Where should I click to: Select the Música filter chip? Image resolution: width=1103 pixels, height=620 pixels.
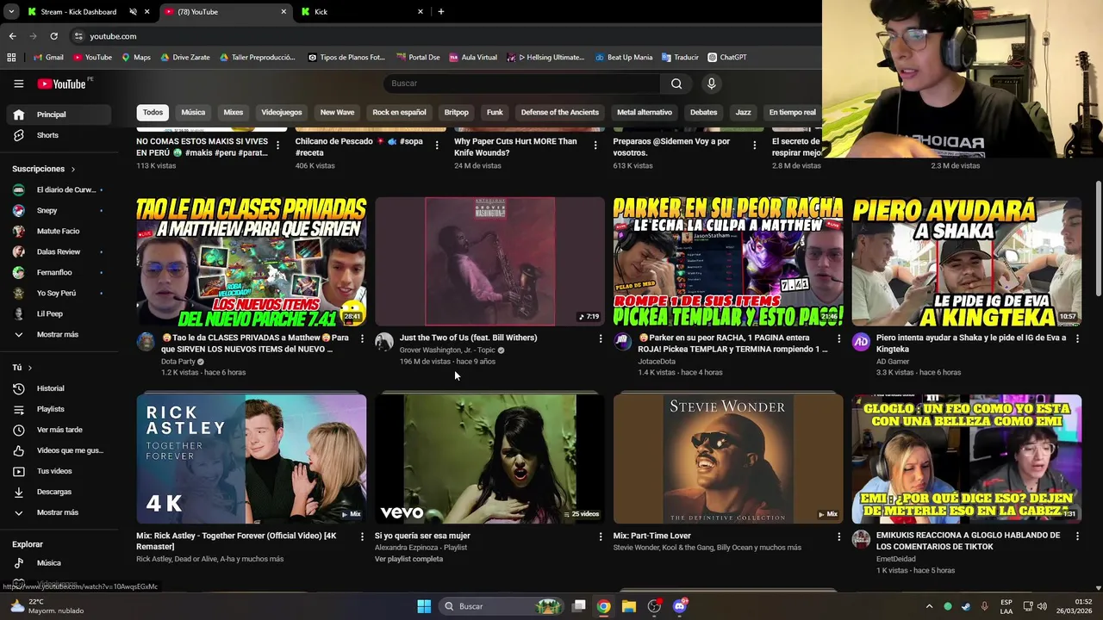(193, 113)
